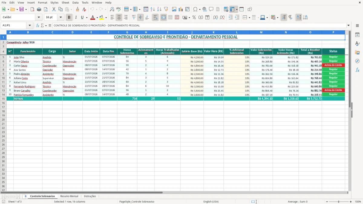The width and height of the screenshot is (363, 204).
Task: Select row header 15
Action: coord(3,99)
